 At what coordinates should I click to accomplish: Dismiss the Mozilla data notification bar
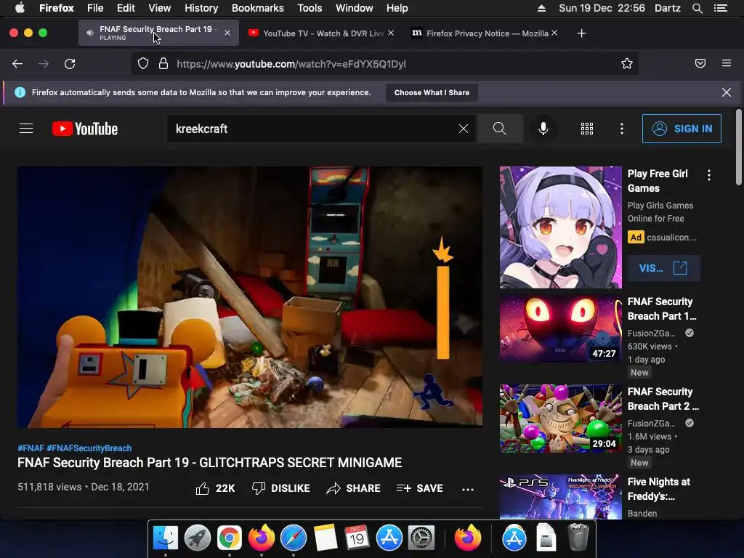727,92
